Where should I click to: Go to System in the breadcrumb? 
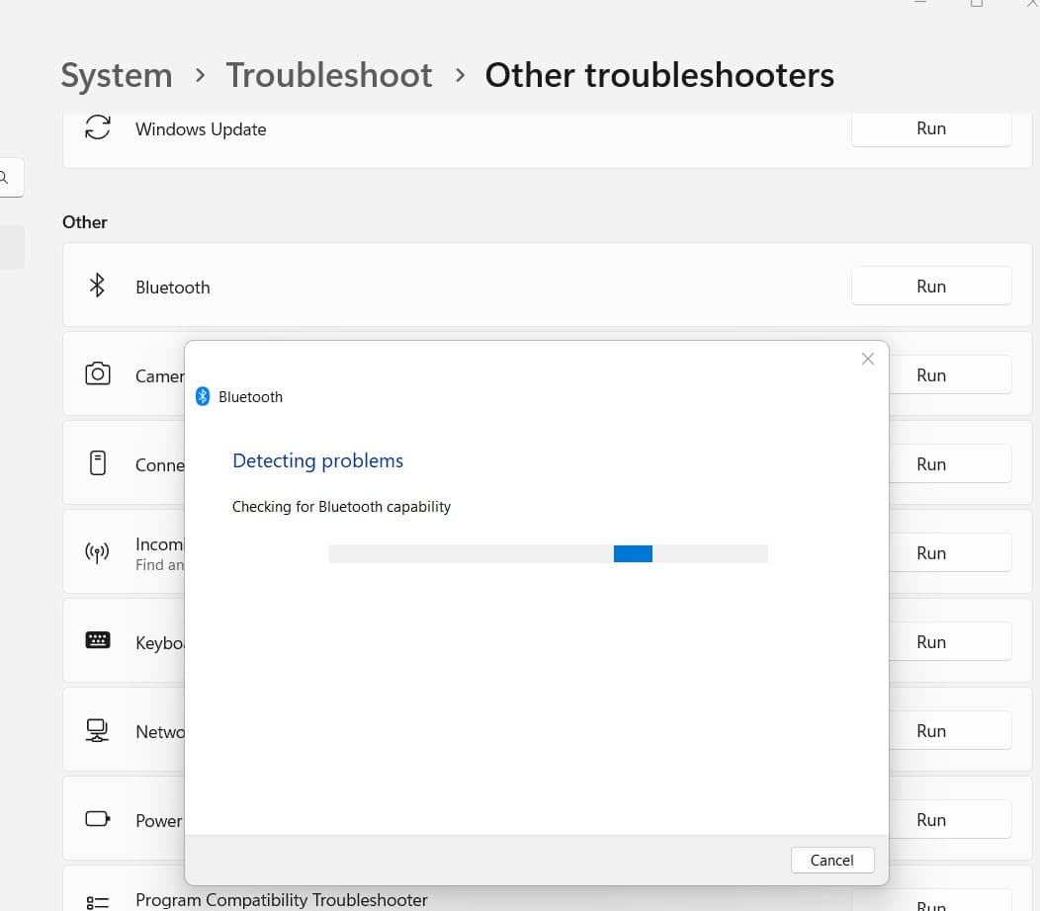pyautogui.click(x=117, y=75)
